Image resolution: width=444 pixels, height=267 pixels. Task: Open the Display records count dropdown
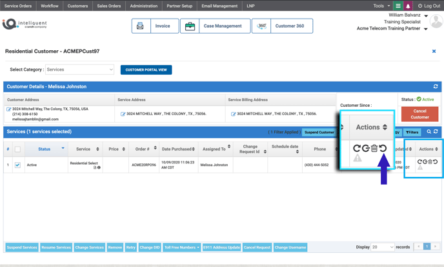click(382, 247)
